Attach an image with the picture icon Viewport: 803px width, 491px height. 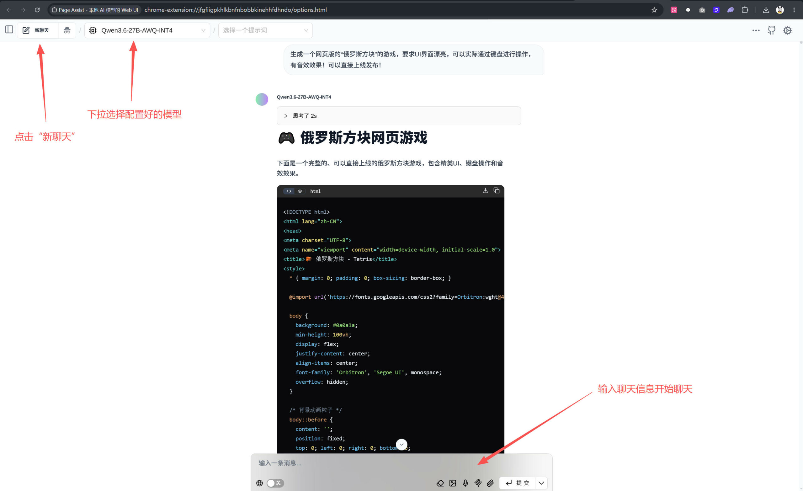coord(453,483)
